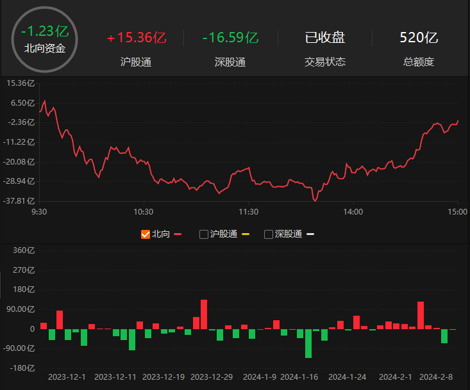Click the 深股通 header label

[230, 62]
